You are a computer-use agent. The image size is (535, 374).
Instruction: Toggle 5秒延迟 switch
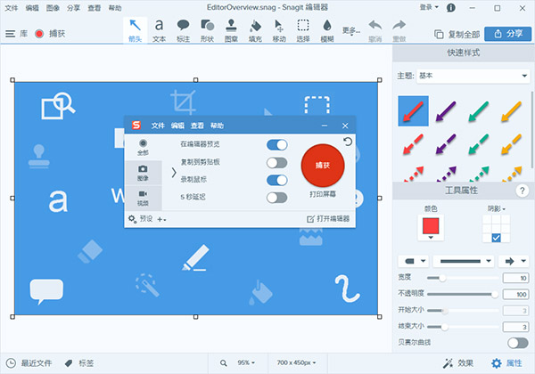[x=276, y=198]
